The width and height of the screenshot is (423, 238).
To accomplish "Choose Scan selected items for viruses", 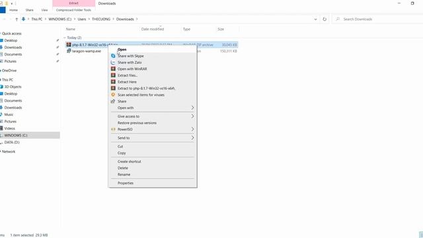I will [153, 95].
